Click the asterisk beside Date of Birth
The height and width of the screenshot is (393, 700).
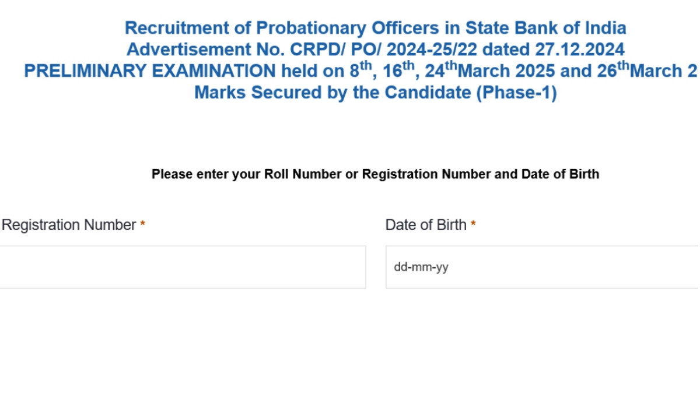coord(473,225)
